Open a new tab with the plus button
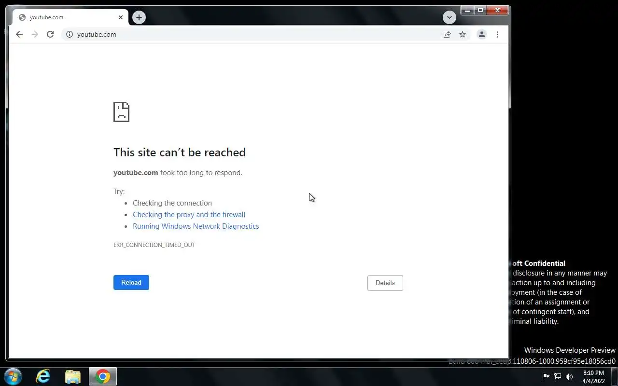Viewport: 618px width, 386px height. pos(139,17)
